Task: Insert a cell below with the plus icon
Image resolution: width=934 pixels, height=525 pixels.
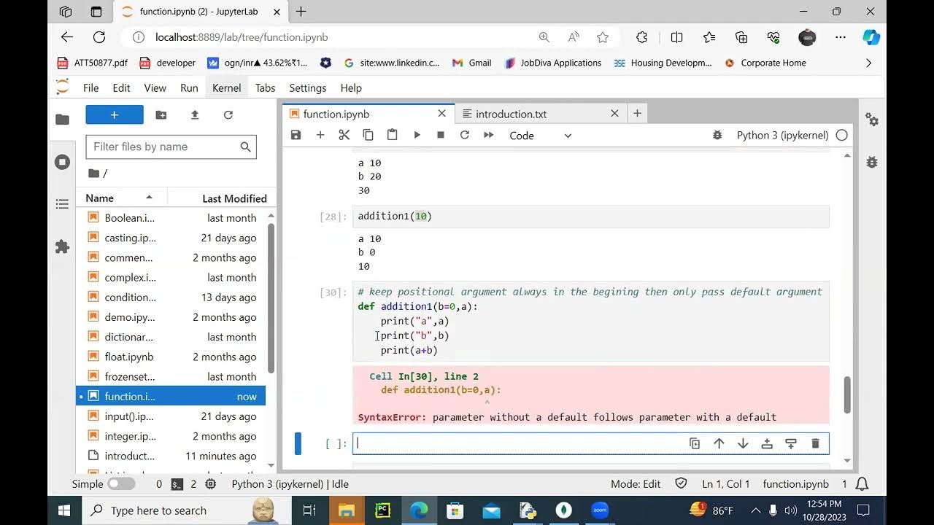Action: (x=320, y=135)
